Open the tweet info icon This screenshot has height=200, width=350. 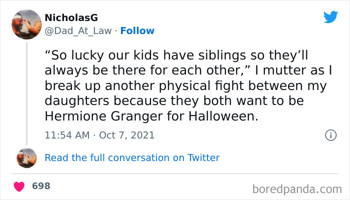click(x=330, y=135)
